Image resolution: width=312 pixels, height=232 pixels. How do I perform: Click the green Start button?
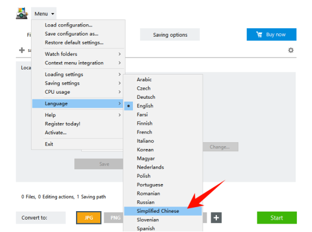click(277, 218)
